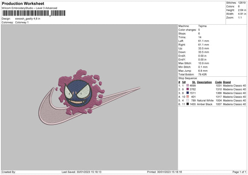248x175 pixels.
Task: Click the Natural White swatch for code 1004
Action: point(188,100)
